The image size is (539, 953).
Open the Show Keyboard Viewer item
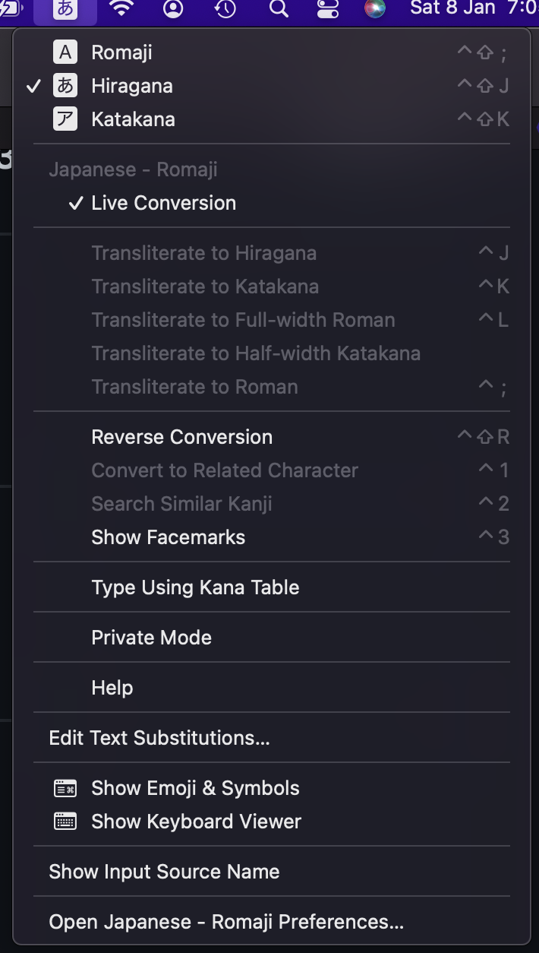(x=272, y=822)
